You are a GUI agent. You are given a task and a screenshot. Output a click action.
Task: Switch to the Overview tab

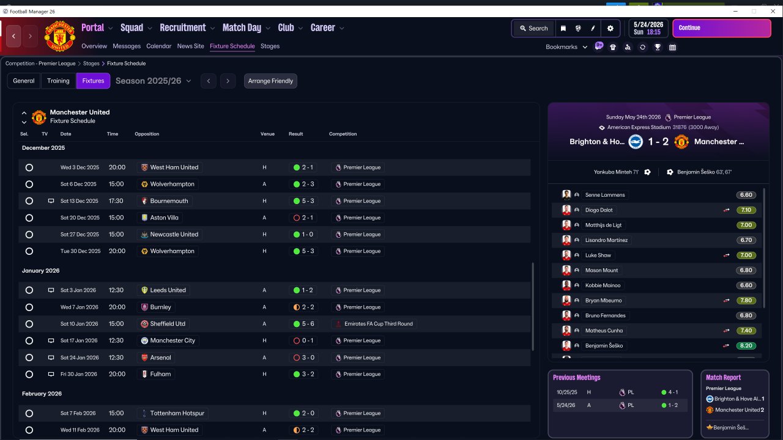coord(94,46)
